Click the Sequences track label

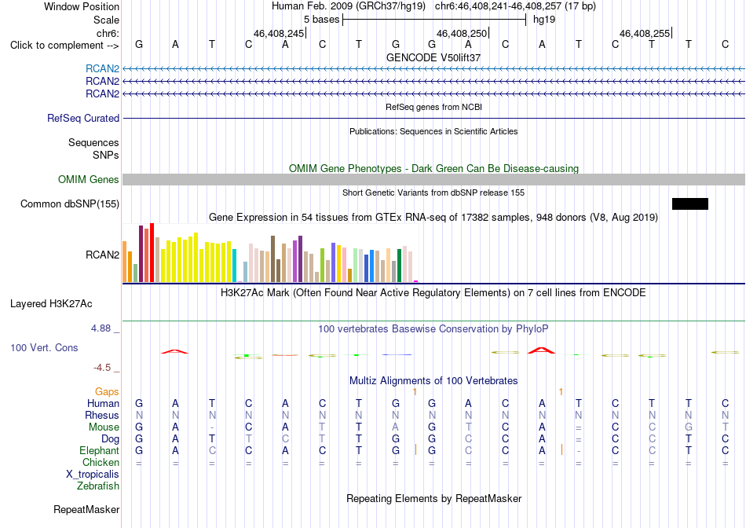click(93, 142)
